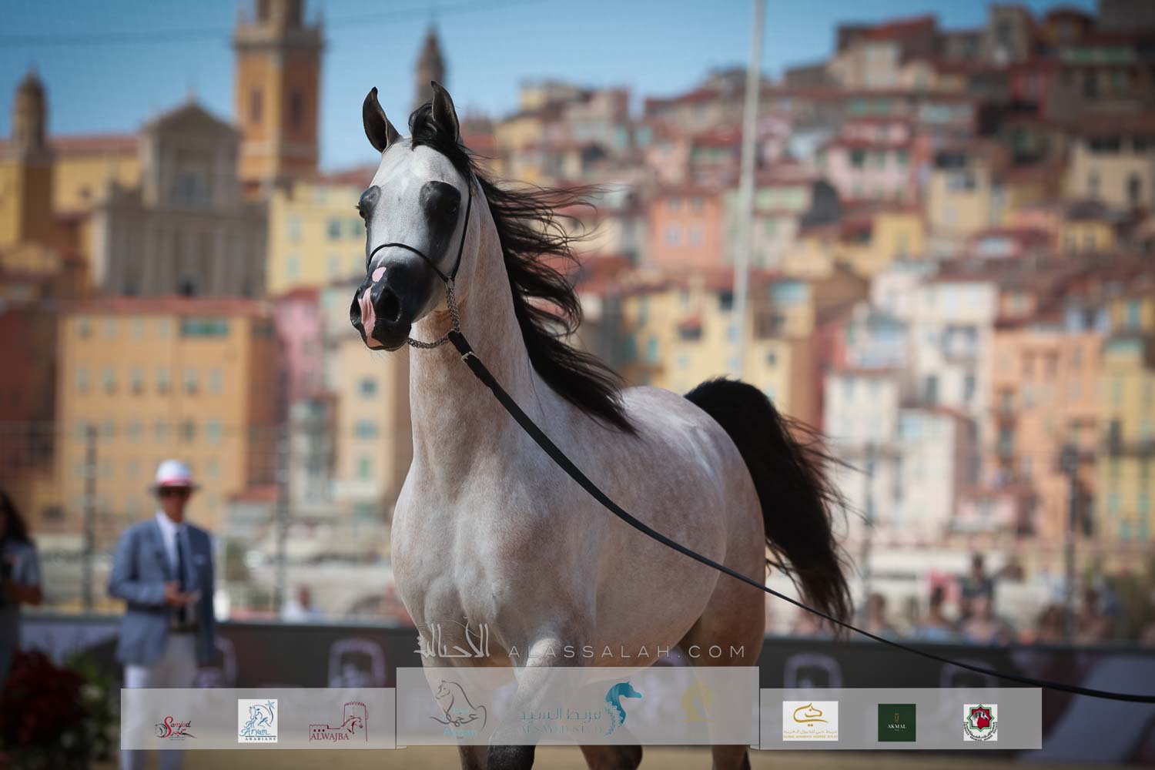Open the Dubai Arabian Horse Stud logo
The width and height of the screenshot is (1155, 770).
(x=810, y=719)
